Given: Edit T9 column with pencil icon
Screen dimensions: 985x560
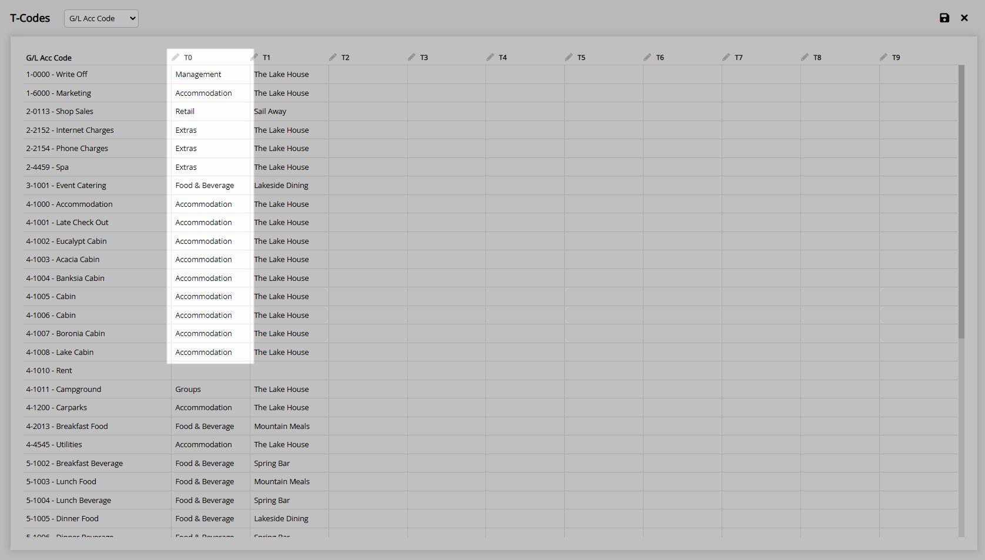Looking at the screenshot, I should point(884,57).
